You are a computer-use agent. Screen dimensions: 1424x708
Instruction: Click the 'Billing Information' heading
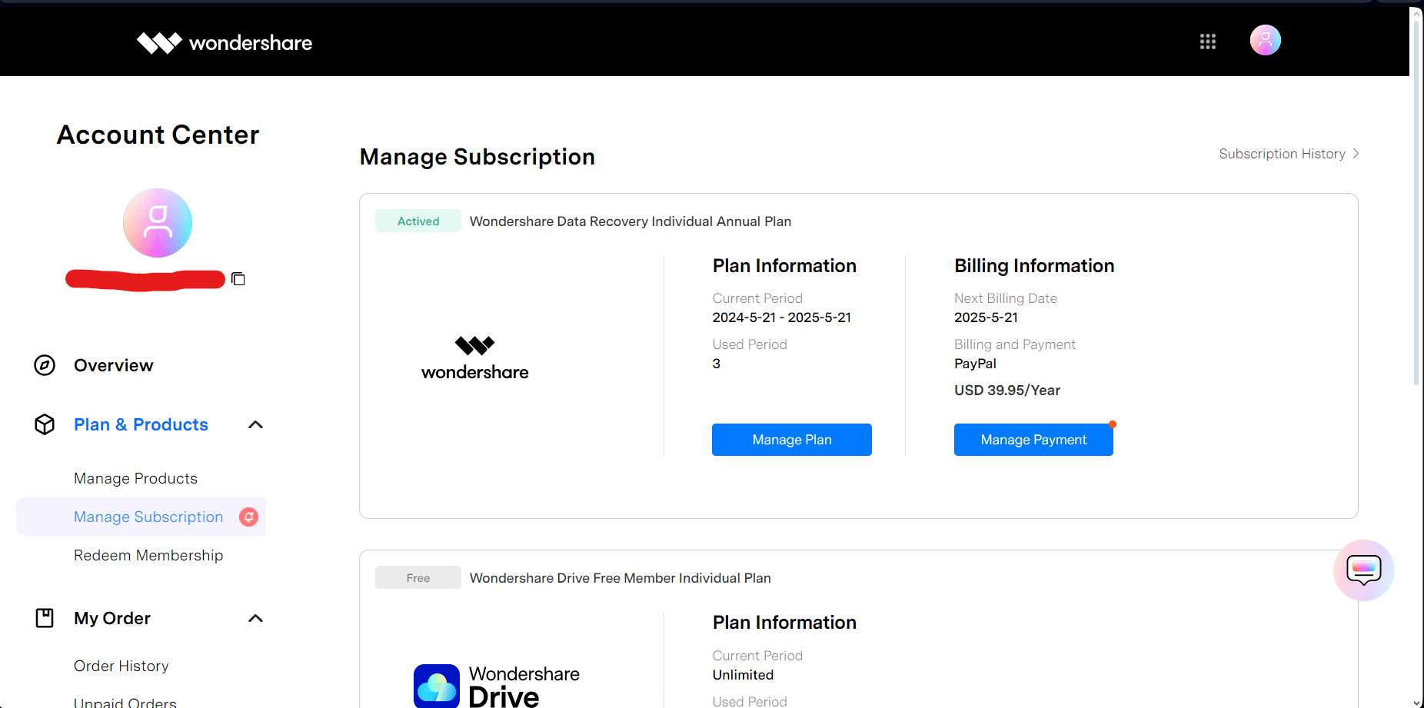click(x=1034, y=266)
